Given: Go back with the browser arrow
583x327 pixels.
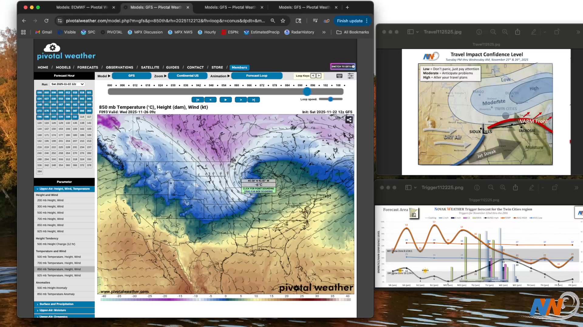Looking at the screenshot, I should point(24,21).
